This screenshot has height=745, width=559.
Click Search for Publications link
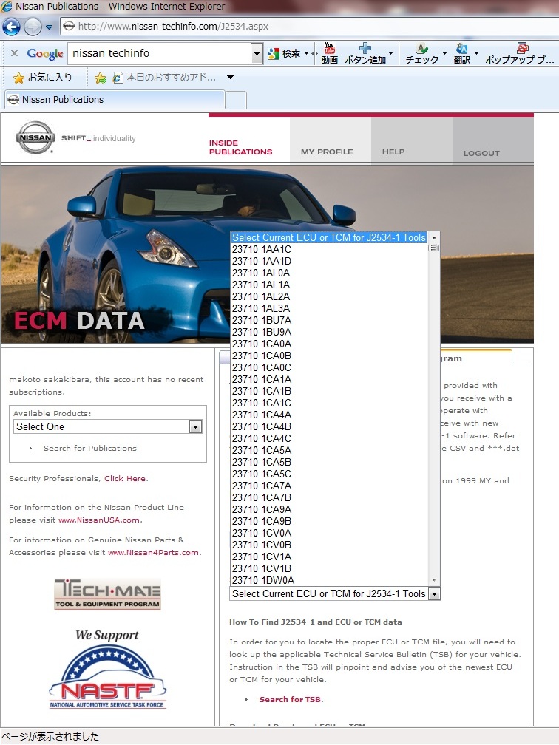point(90,448)
